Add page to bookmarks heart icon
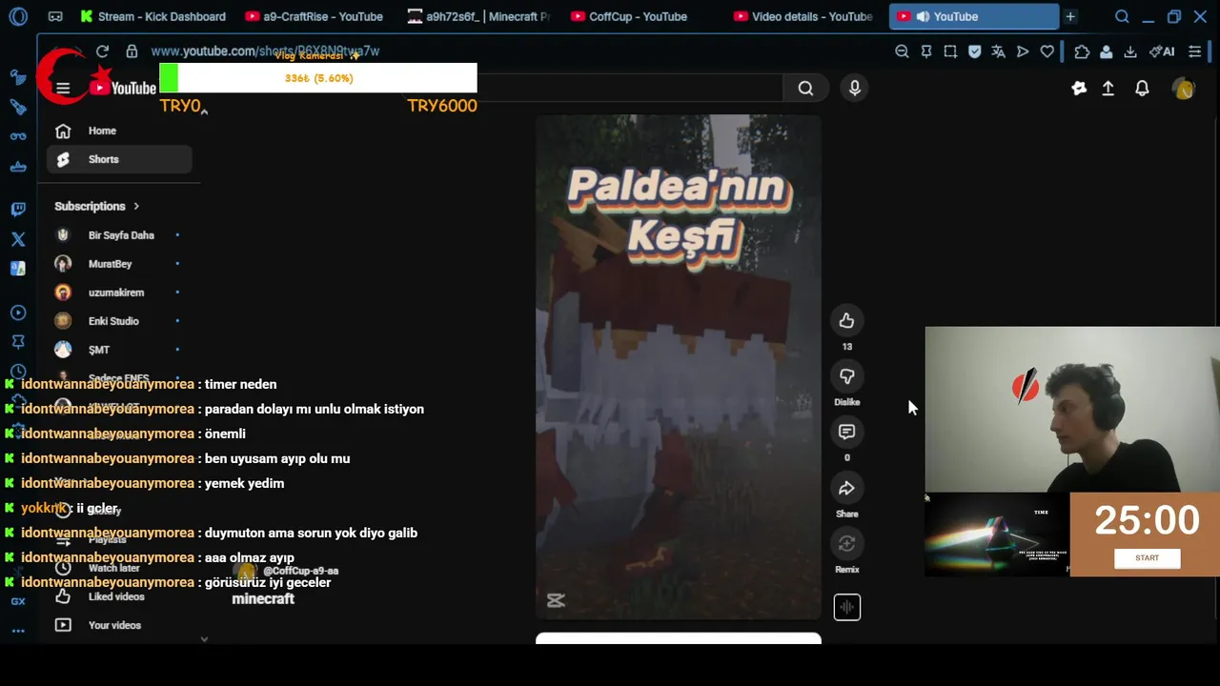The width and height of the screenshot is (1220, 686). coord(1047,51)
